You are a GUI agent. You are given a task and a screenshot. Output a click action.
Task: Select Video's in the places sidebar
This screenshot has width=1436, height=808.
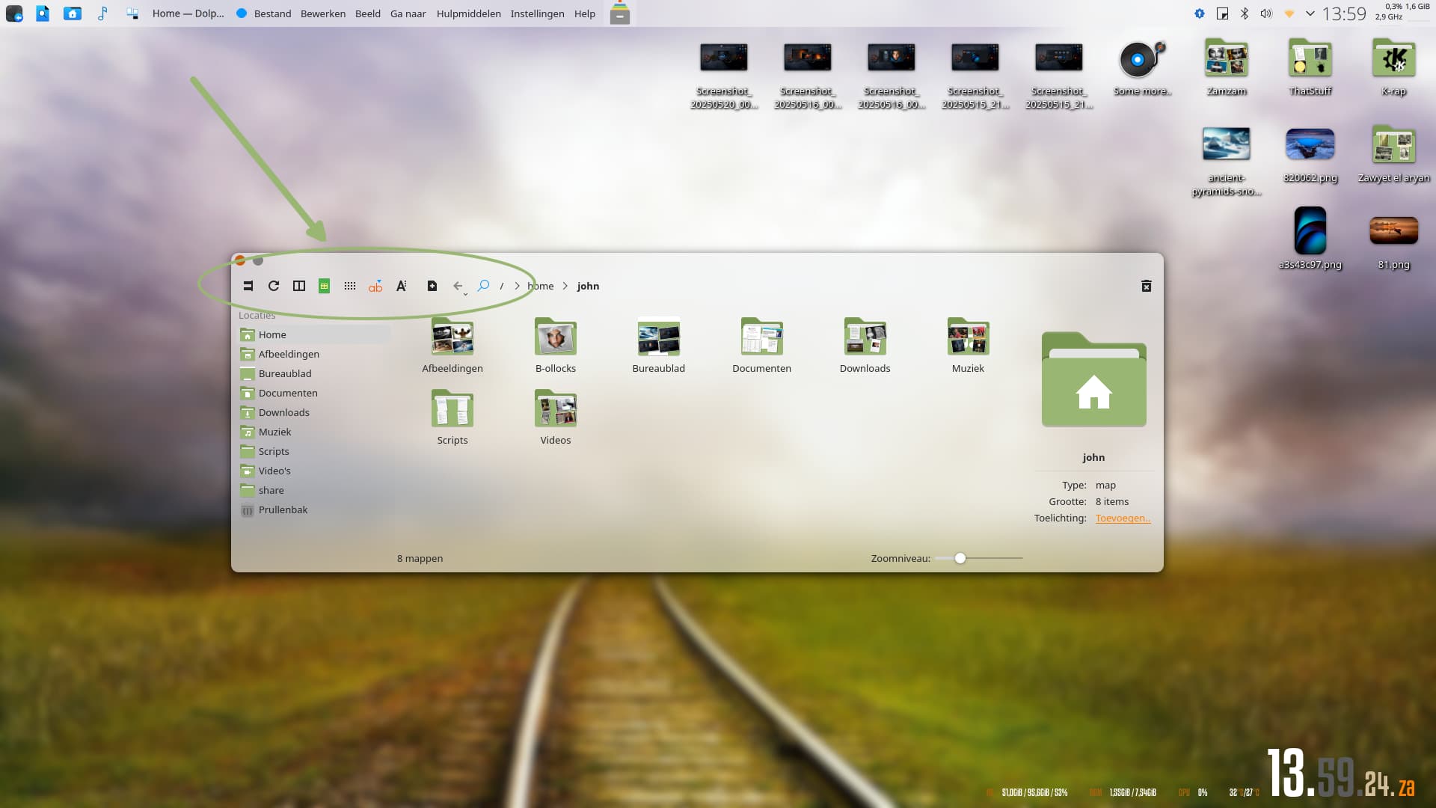coord(315,471)
